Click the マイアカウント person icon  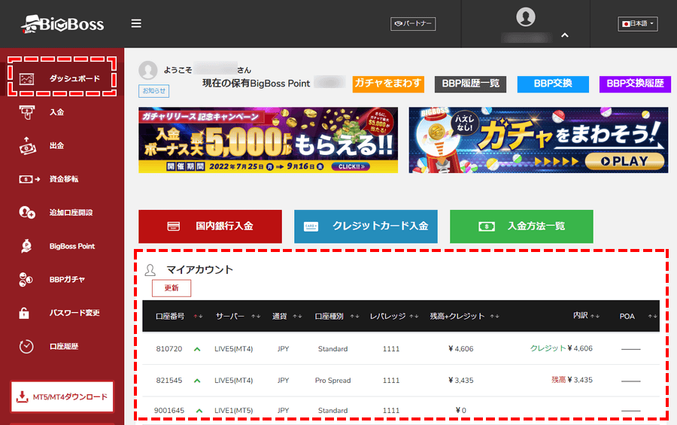click(x=150, y=270)
